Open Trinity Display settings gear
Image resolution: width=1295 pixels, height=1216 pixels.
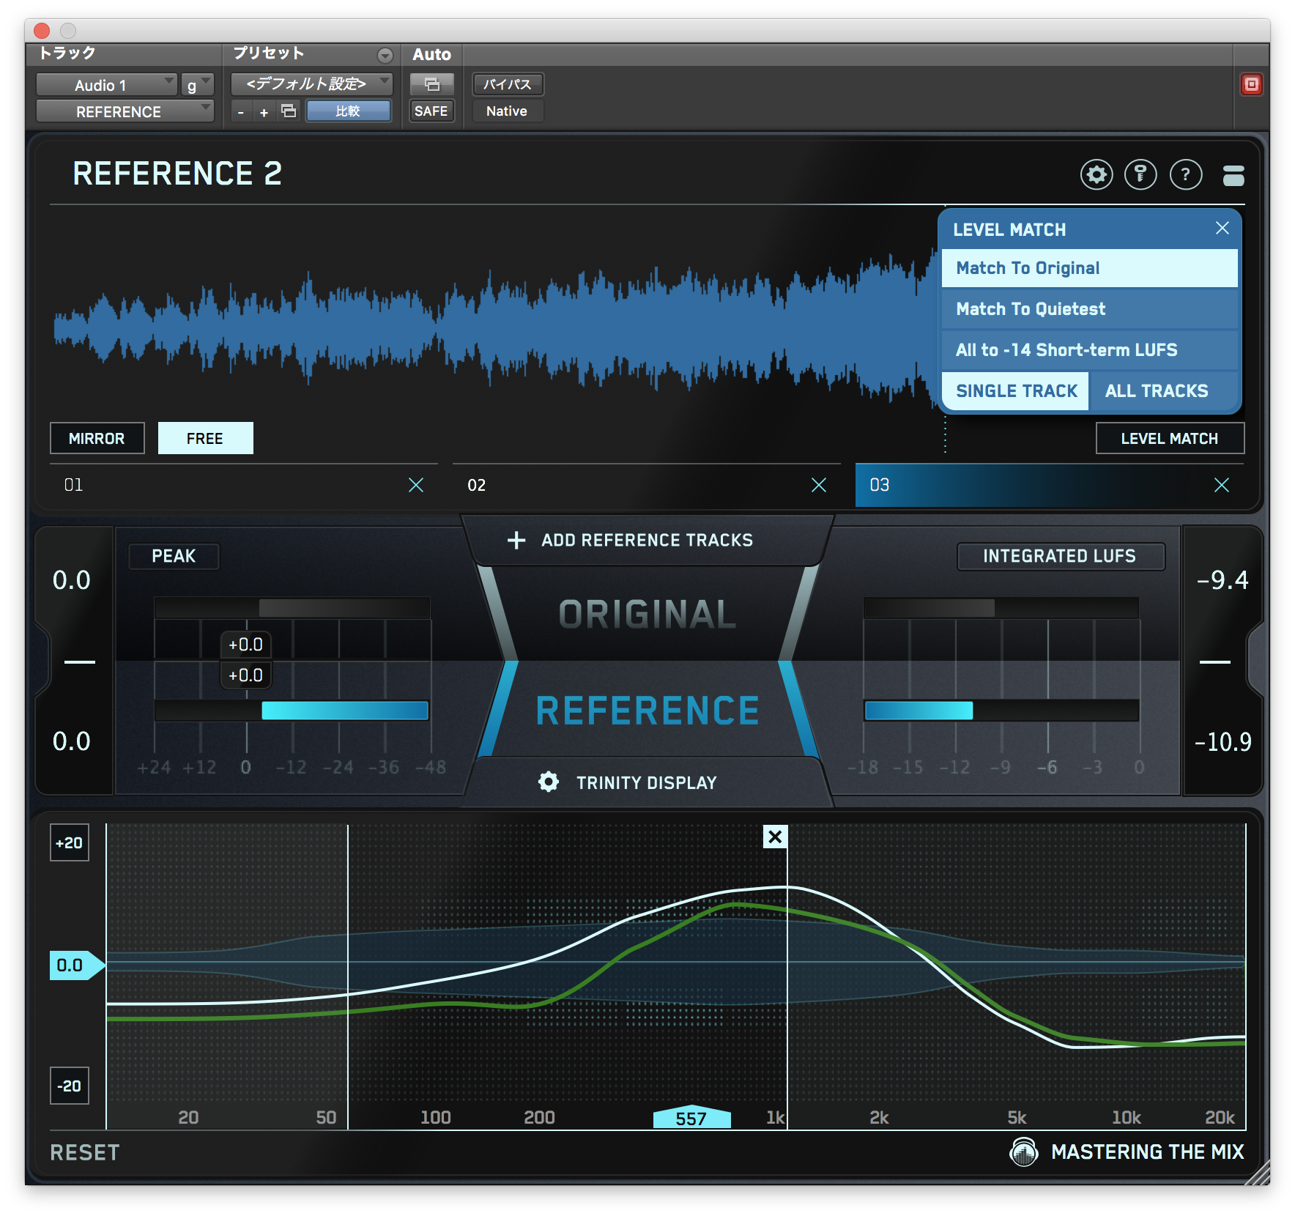[547, 782]
